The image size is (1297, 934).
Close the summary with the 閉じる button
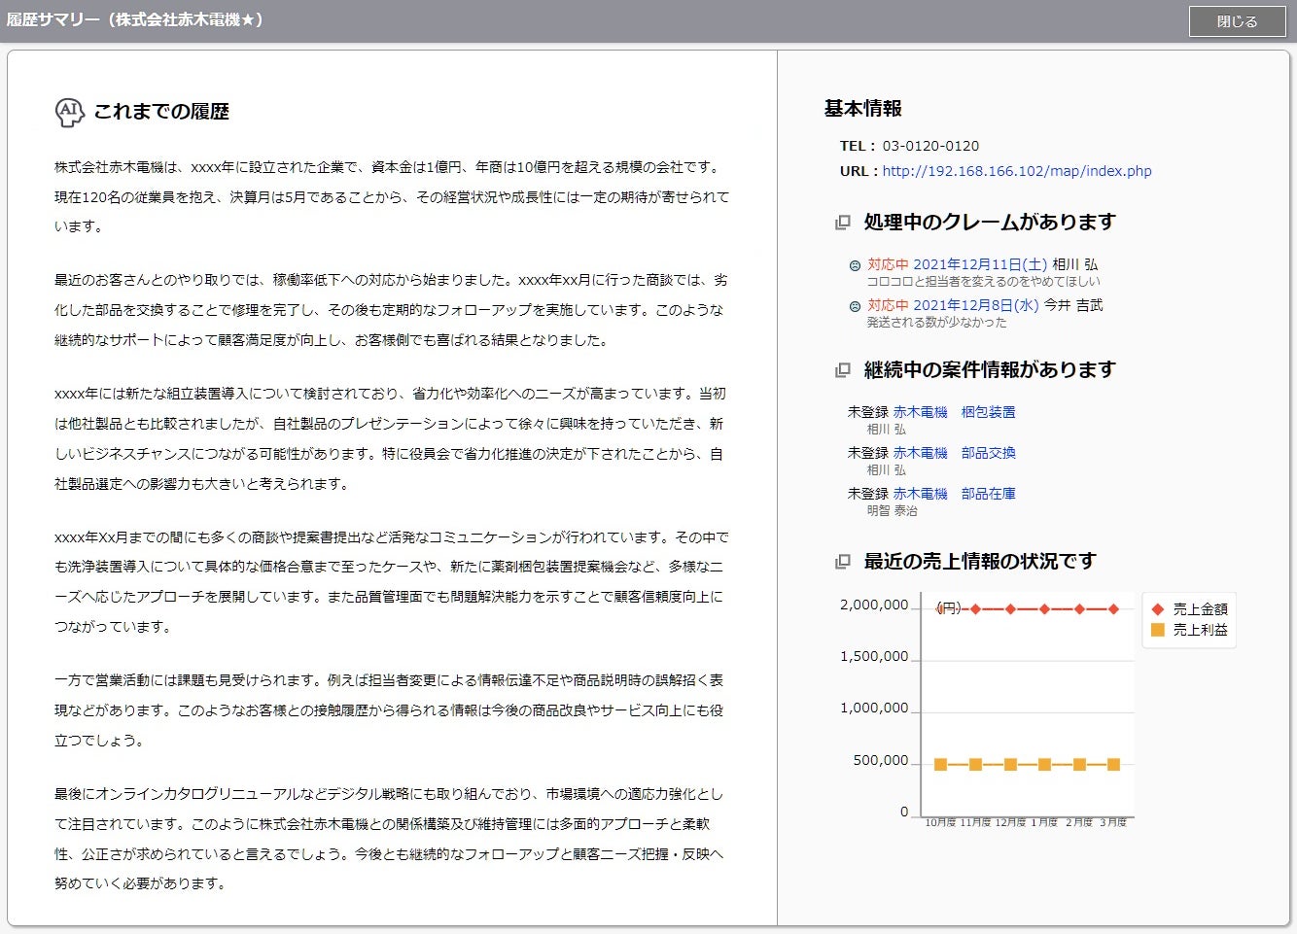1237,21
